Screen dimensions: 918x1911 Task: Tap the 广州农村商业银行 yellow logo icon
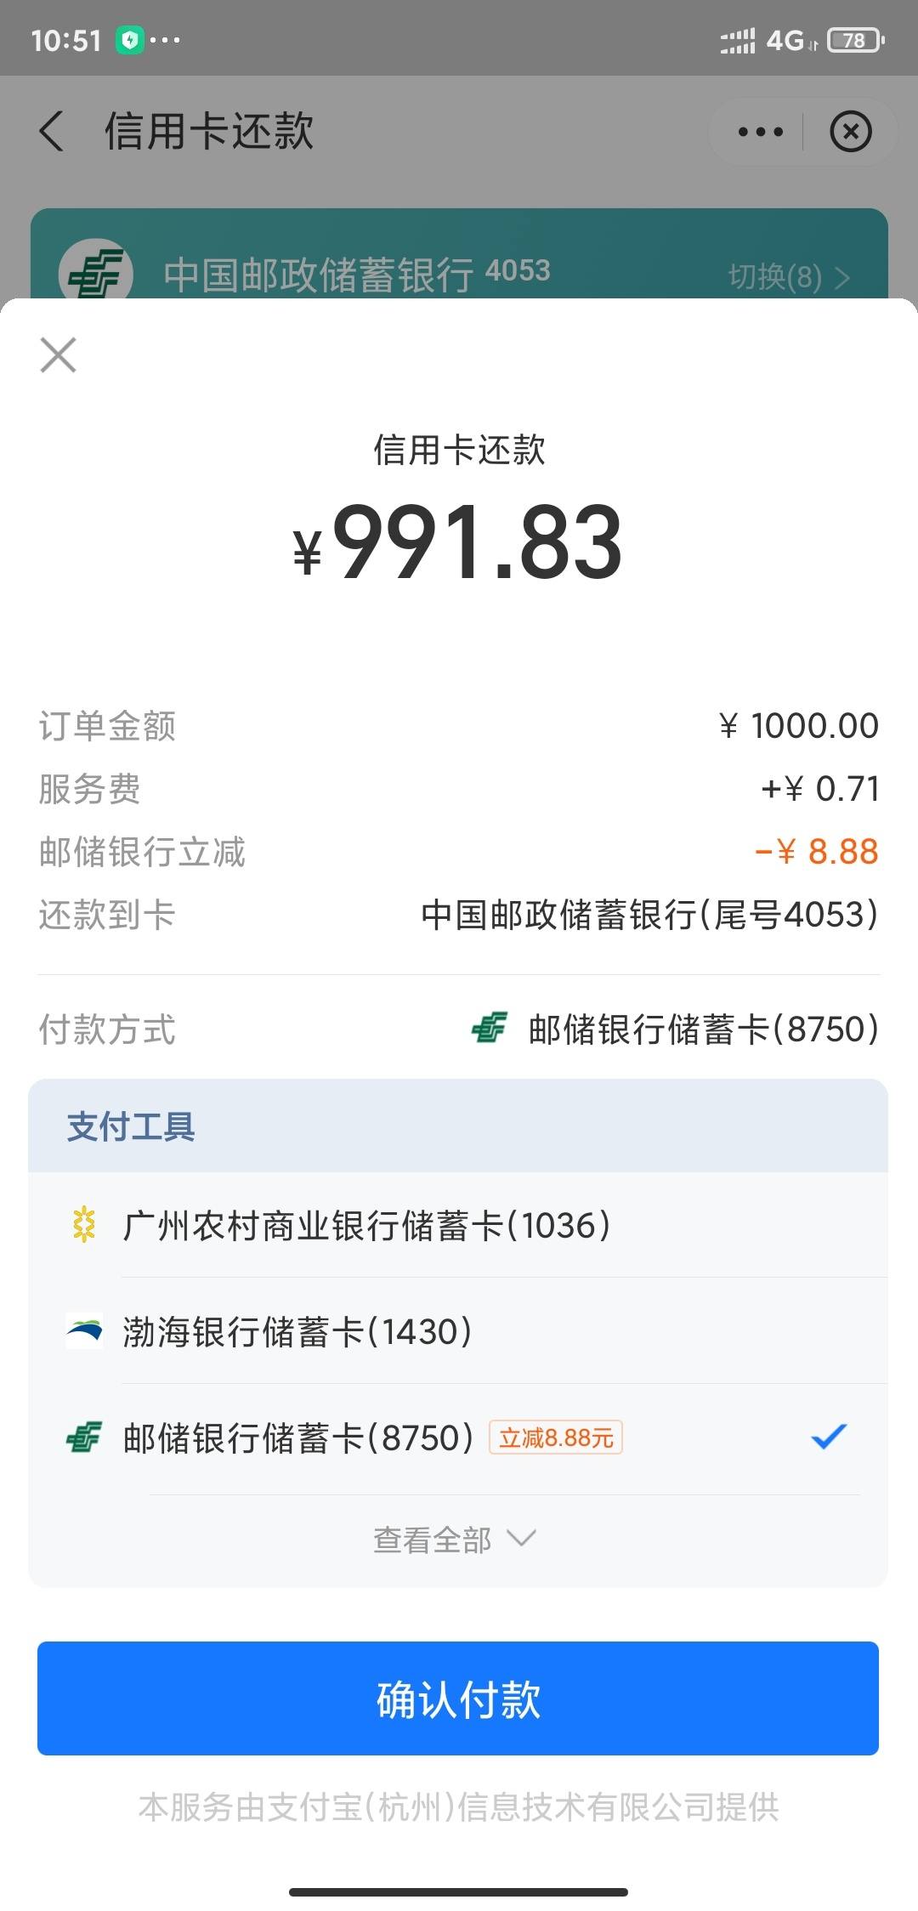coord(84,1225)
